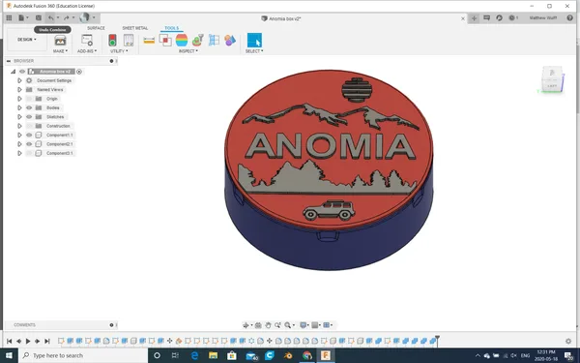
Task: Click the ViewCube in the corner
Action: [x=552, y=79]
